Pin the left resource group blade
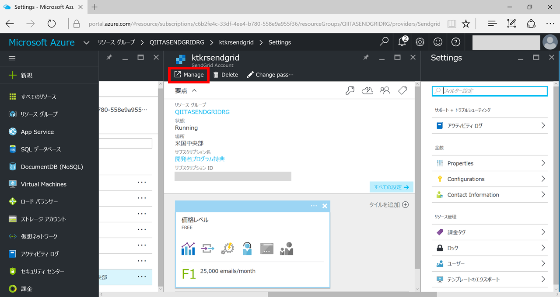 (109, 58)
